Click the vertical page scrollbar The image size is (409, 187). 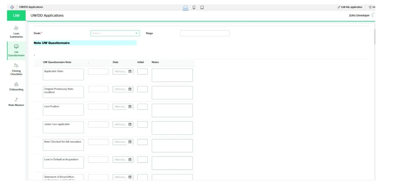[x=374, y=37]
